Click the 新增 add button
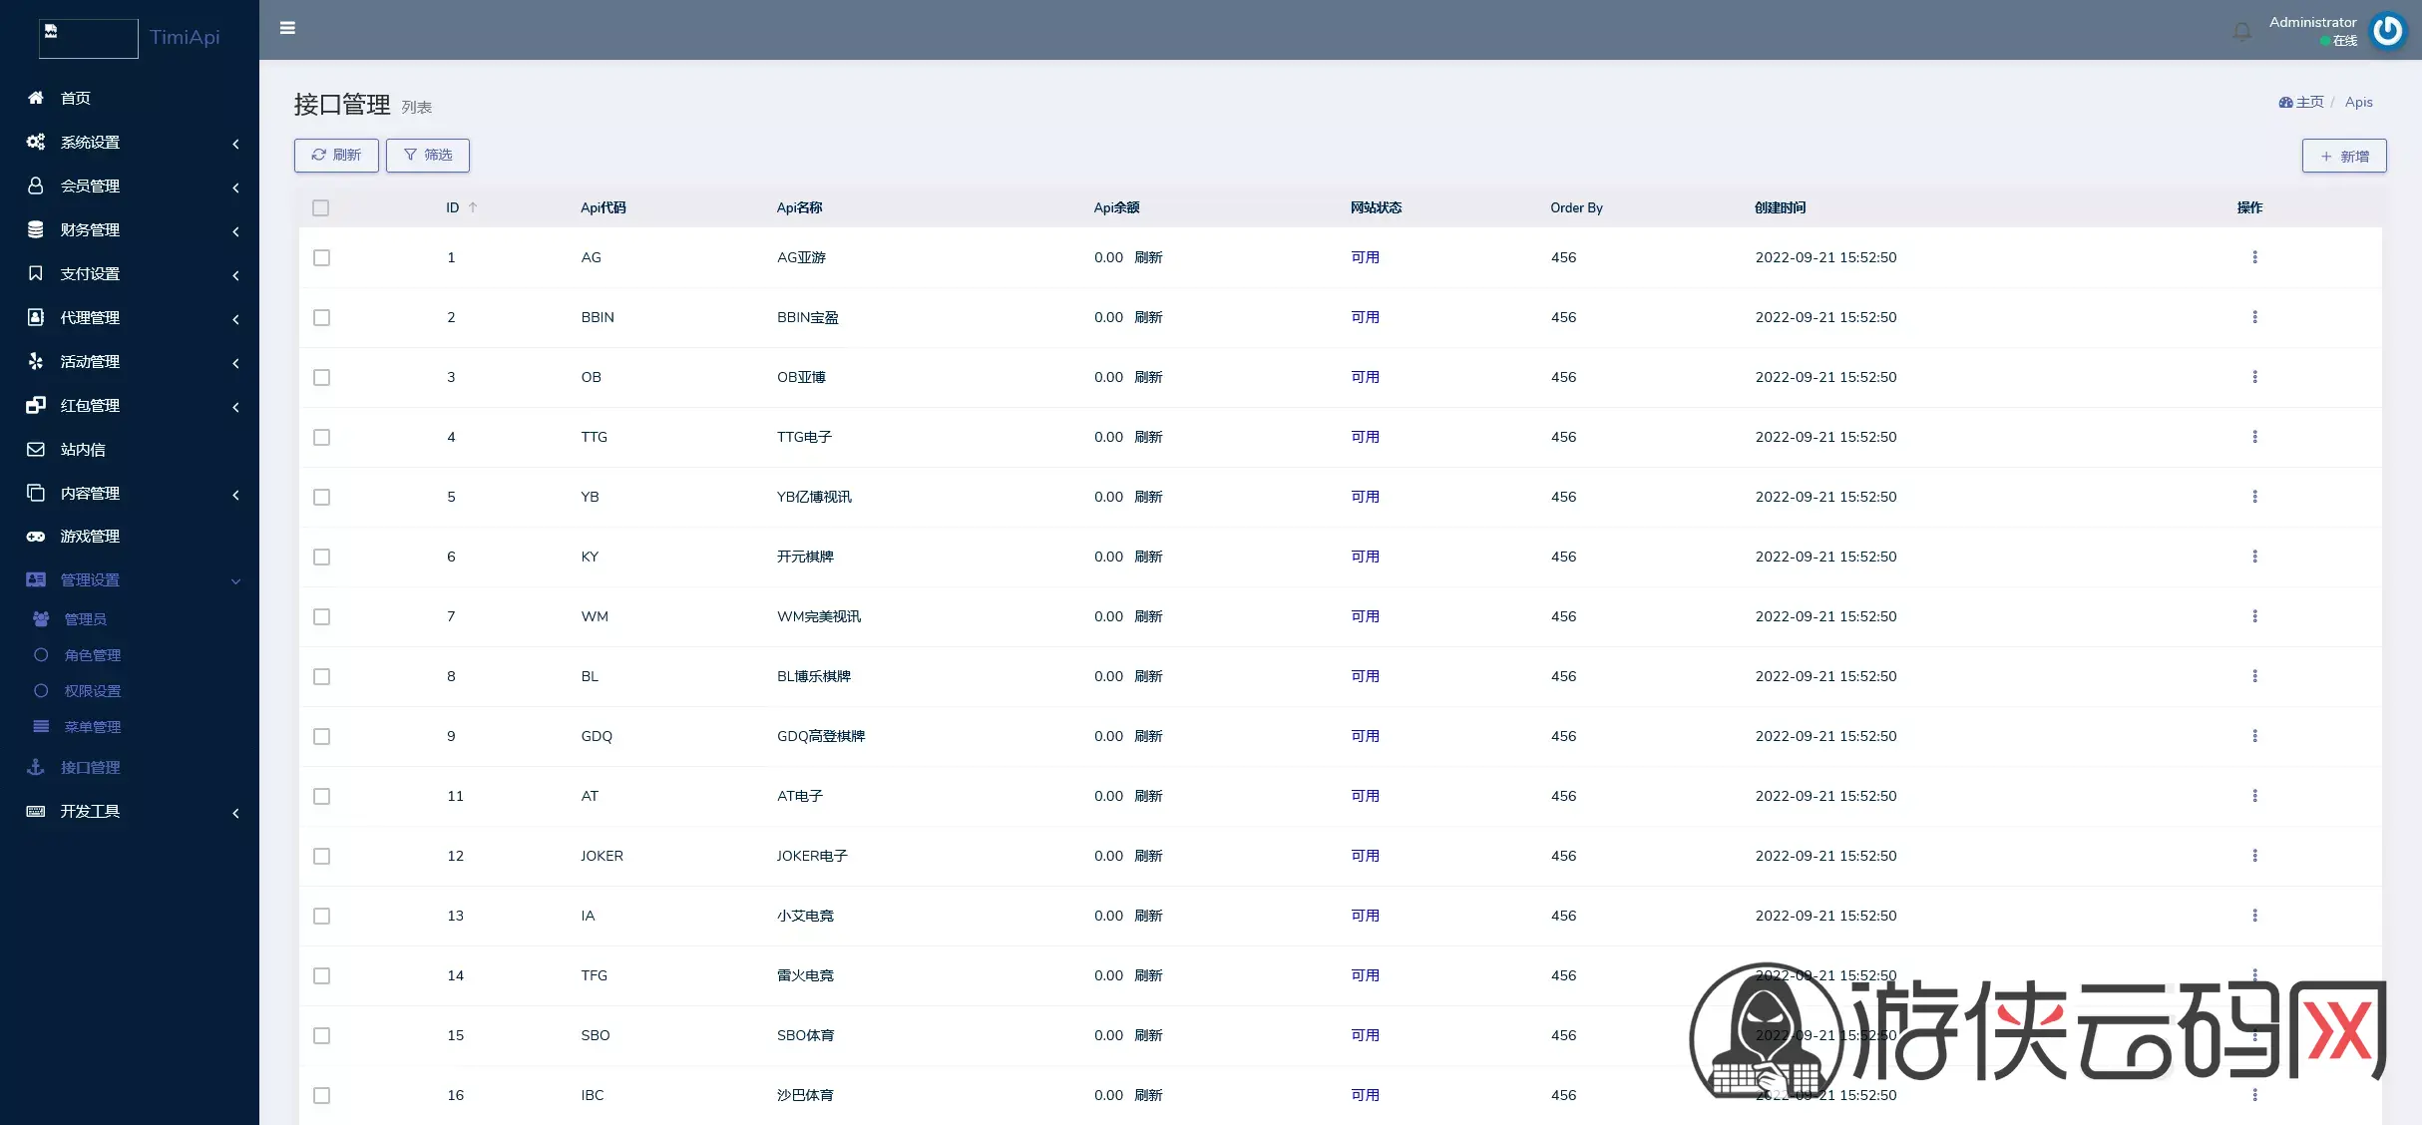Screen dimensions: 2422x1125 tap(2344, 156)
